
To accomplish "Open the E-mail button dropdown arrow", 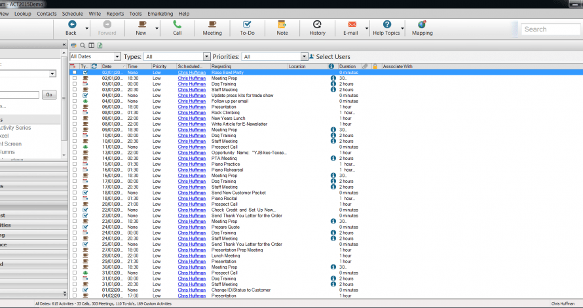I will [x=367, y=28].
